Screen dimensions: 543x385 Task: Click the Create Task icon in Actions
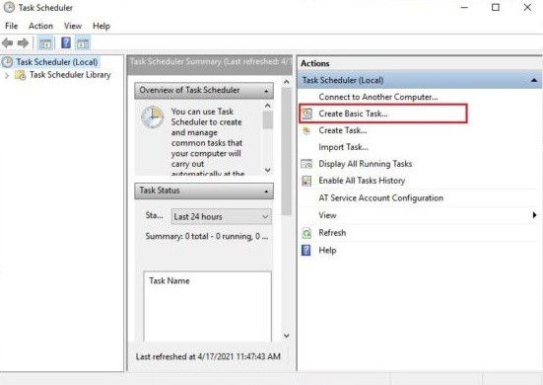pyautogui.click(x=306, y=130)
